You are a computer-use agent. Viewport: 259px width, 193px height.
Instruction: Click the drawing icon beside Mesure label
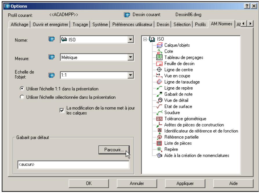click(x=51, y=57)
